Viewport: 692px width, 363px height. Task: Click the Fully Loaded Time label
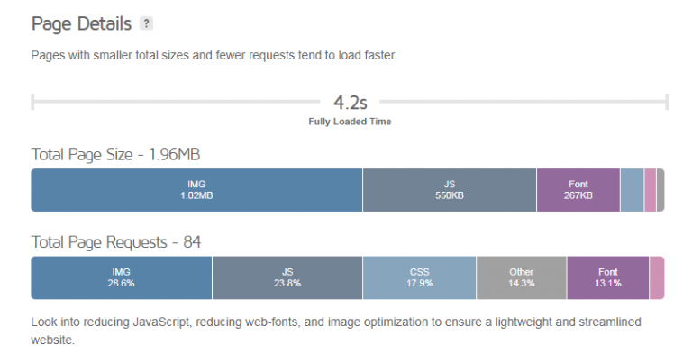coord(350,121)
